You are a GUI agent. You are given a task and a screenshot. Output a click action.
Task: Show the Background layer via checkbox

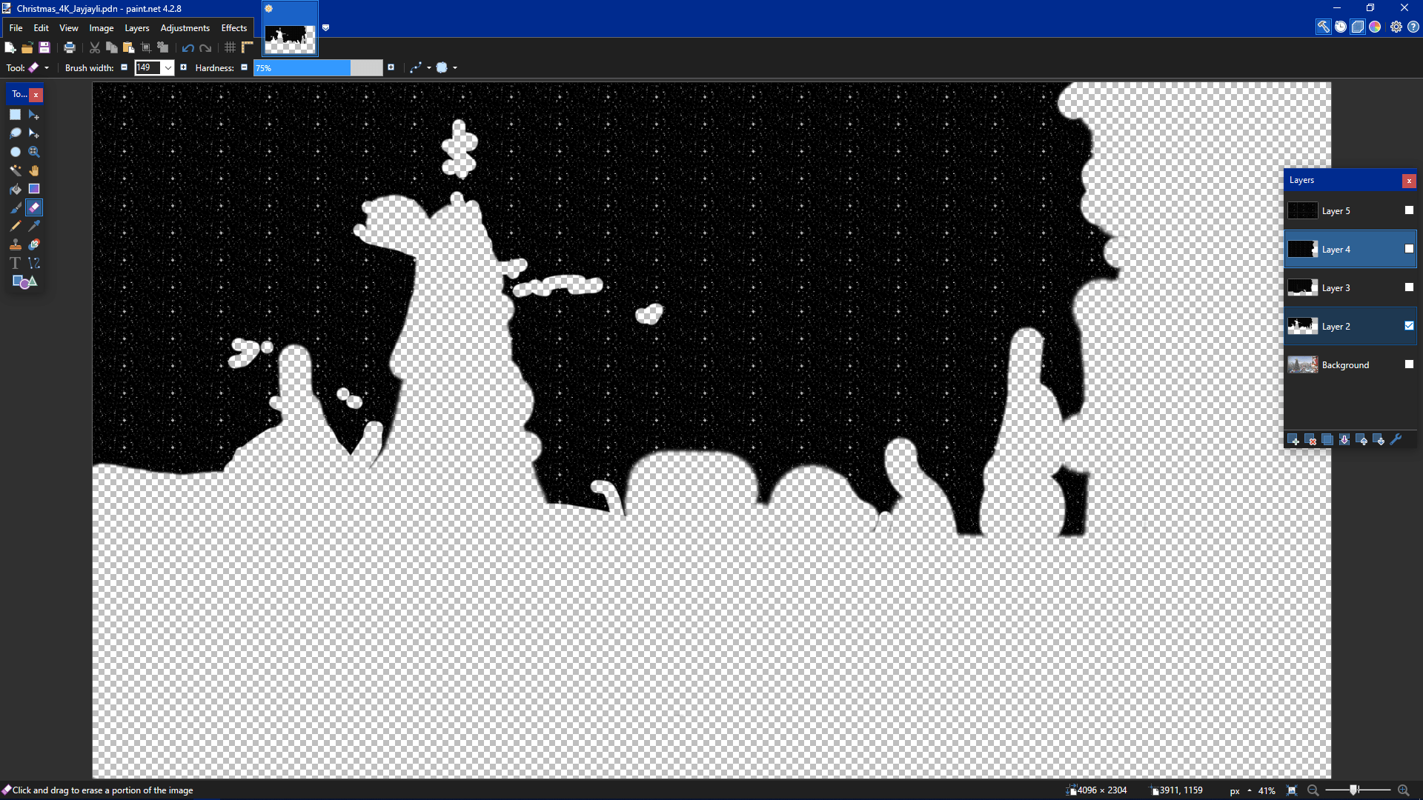[x=1409, y=364]
